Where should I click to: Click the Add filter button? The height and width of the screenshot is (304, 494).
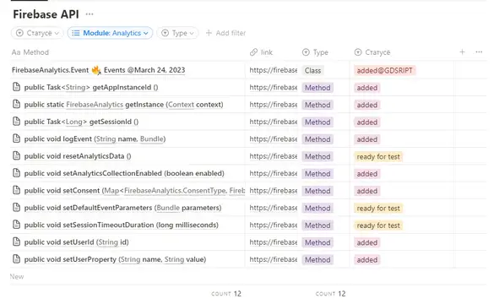coord(225,33)
